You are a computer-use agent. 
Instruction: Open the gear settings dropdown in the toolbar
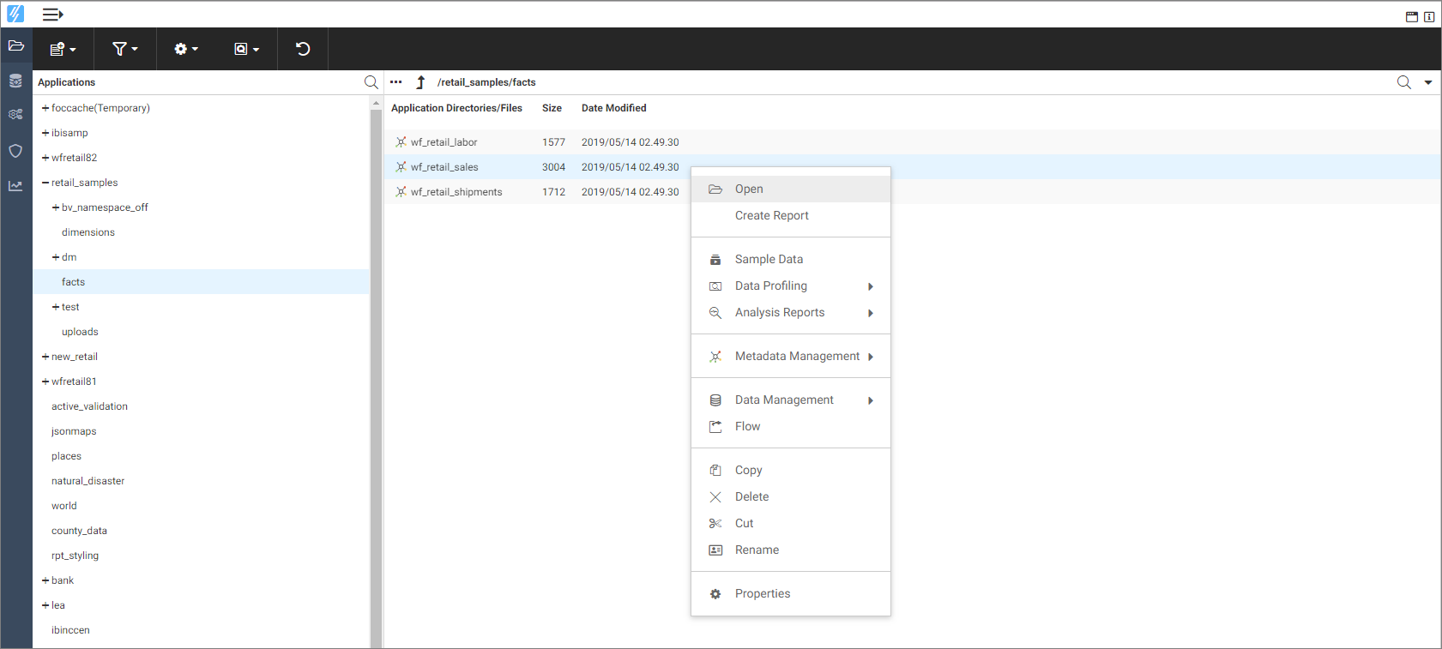[x=186, y=49]
